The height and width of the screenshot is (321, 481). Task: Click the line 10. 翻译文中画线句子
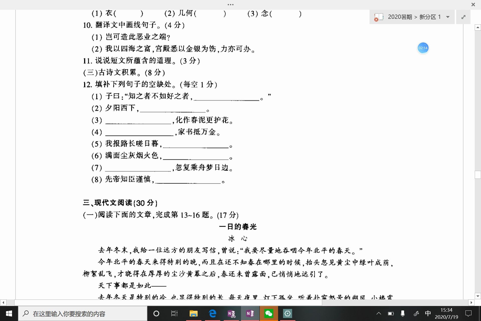pyautogui.click(x=134, y=25)
